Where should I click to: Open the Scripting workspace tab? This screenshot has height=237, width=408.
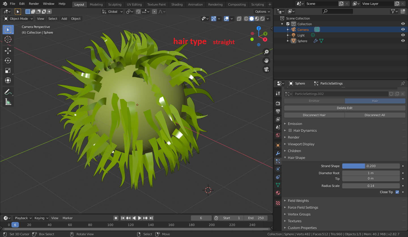click(x=258, y=5)
